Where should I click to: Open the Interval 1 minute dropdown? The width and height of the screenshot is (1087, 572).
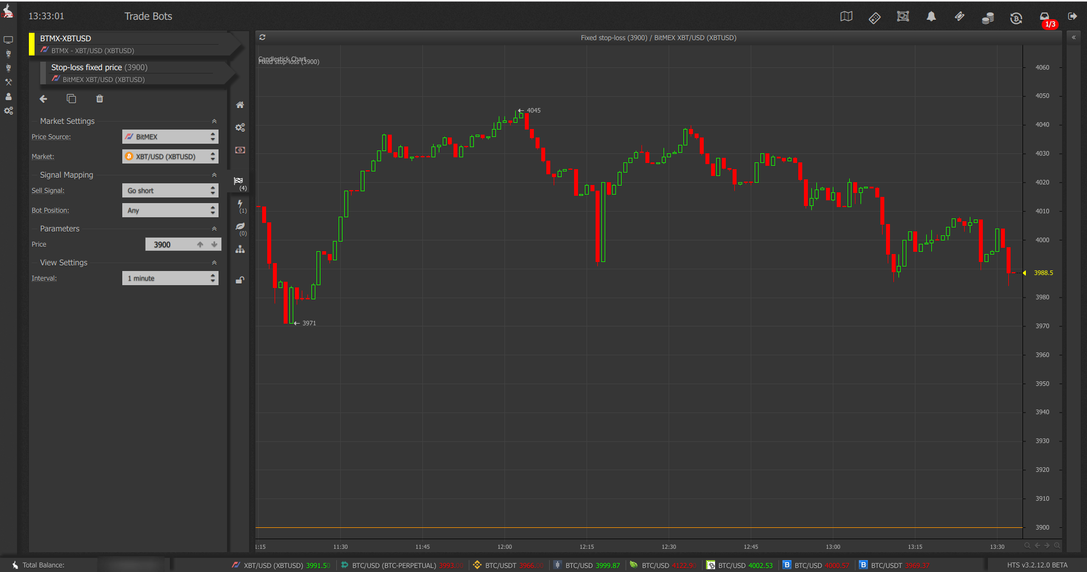coord(170,278)
